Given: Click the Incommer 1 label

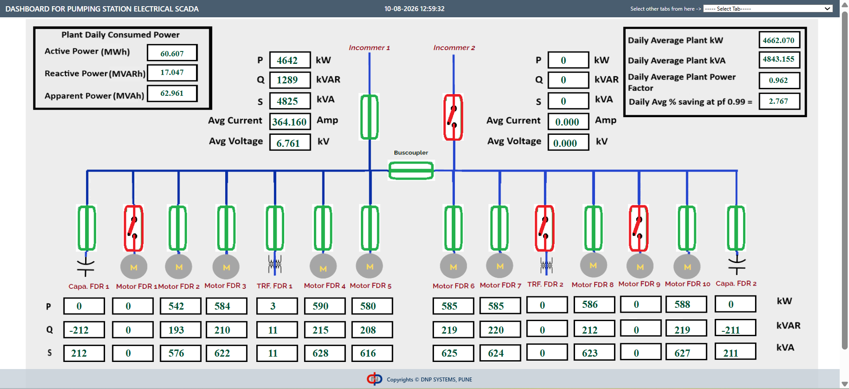Looking at the screenshot, I should click(369, 47).
